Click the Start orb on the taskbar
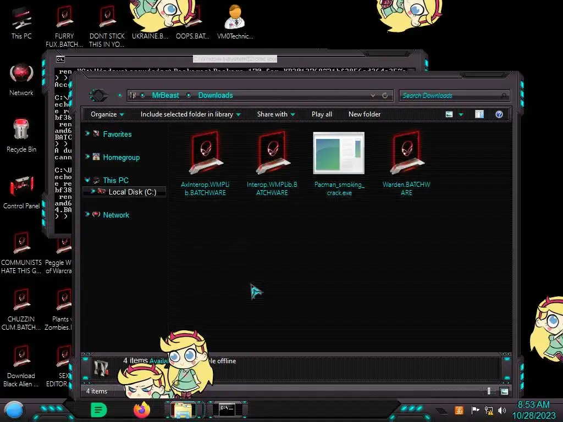The height and width of the screenshot is (422, 563). [x=14, y=410]
